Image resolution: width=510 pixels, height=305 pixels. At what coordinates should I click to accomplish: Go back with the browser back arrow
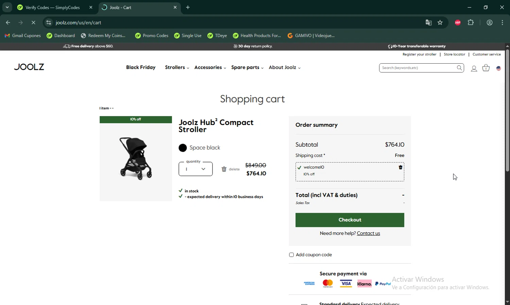point(8,23)
